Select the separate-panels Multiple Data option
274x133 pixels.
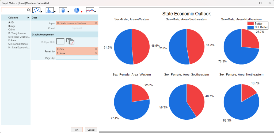click(x=70, y=41)
